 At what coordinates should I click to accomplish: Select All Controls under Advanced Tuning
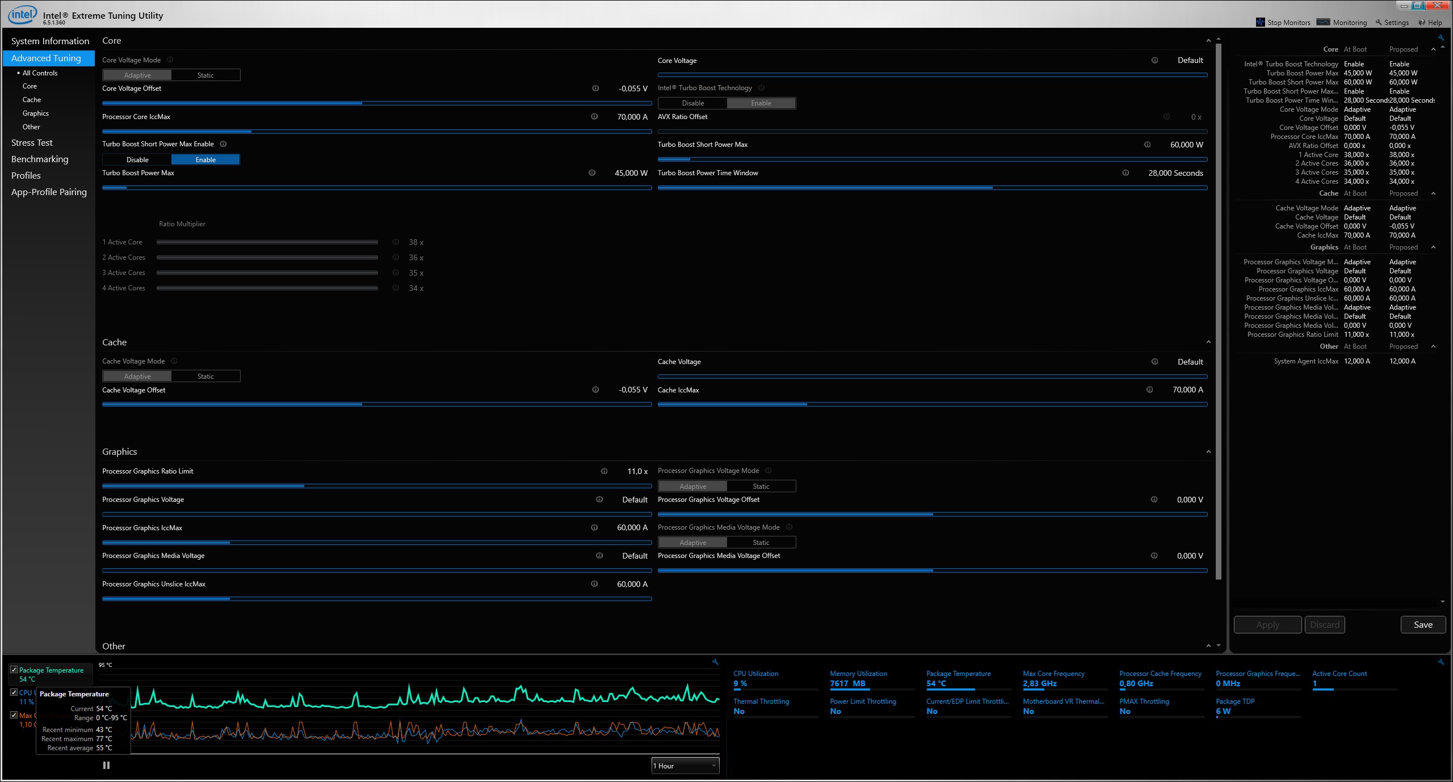coord(40,73)
